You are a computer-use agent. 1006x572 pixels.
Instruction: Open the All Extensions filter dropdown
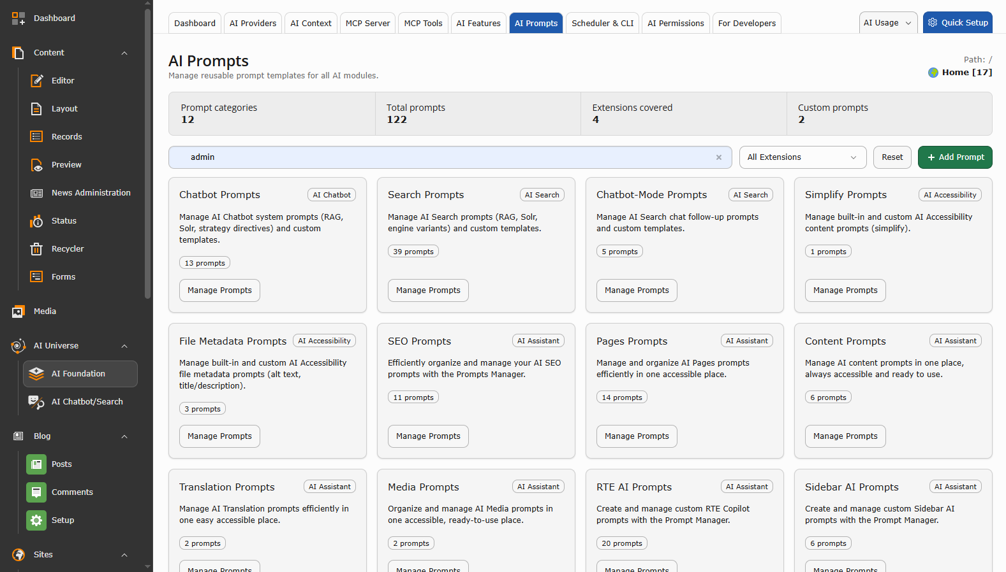pos(803,157)
